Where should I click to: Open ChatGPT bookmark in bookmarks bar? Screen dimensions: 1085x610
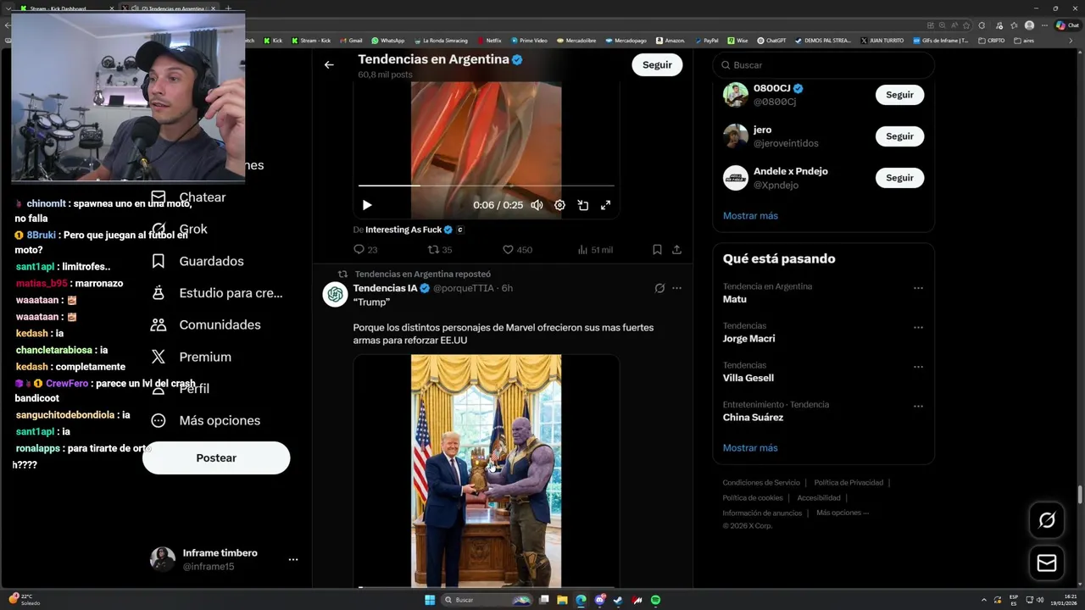(x=771, y=41)
